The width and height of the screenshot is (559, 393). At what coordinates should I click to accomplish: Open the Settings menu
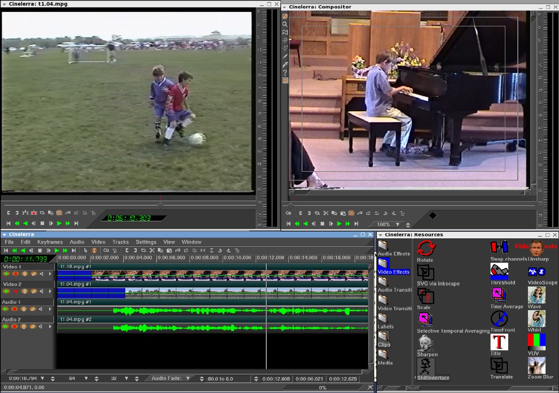pyautogui.click(x=145, y=241)
